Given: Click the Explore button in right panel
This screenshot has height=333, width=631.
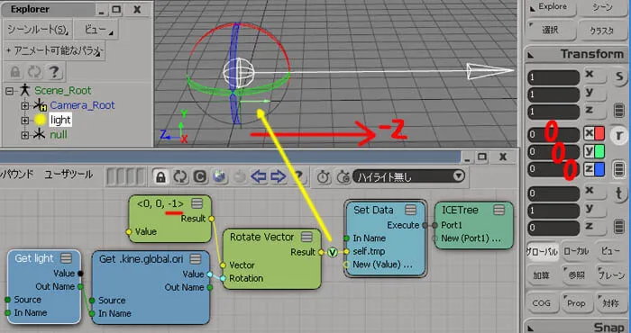Looking at the screenshot, I should pyautogui.click(x=551, y=7).
